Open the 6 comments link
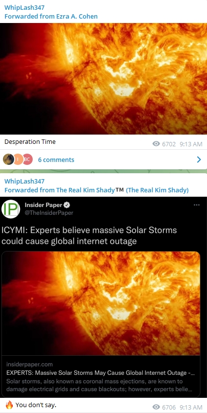 pyautogui.click(x=56, y=160)
